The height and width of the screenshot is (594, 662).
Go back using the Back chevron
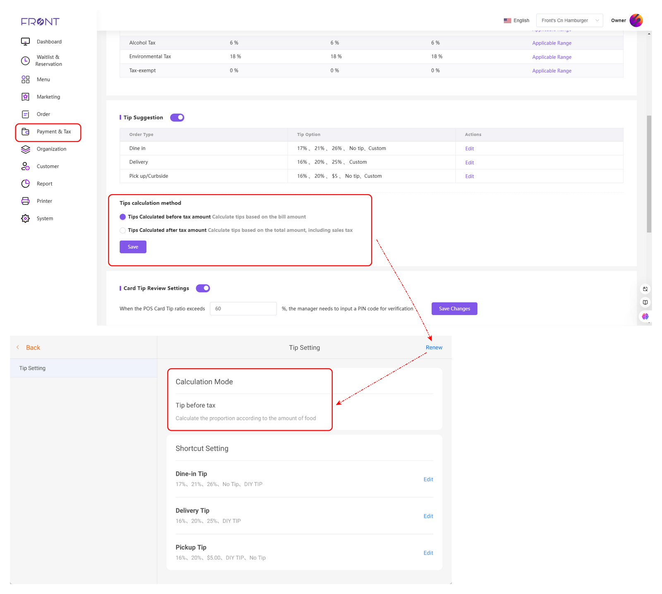pyautogui.click(x=18, y=348)
